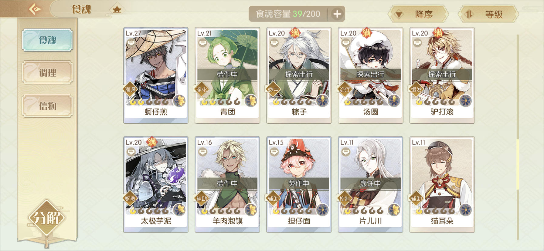Switch to the 信物 tab
The image size is (544, 251).
(47, 106)
